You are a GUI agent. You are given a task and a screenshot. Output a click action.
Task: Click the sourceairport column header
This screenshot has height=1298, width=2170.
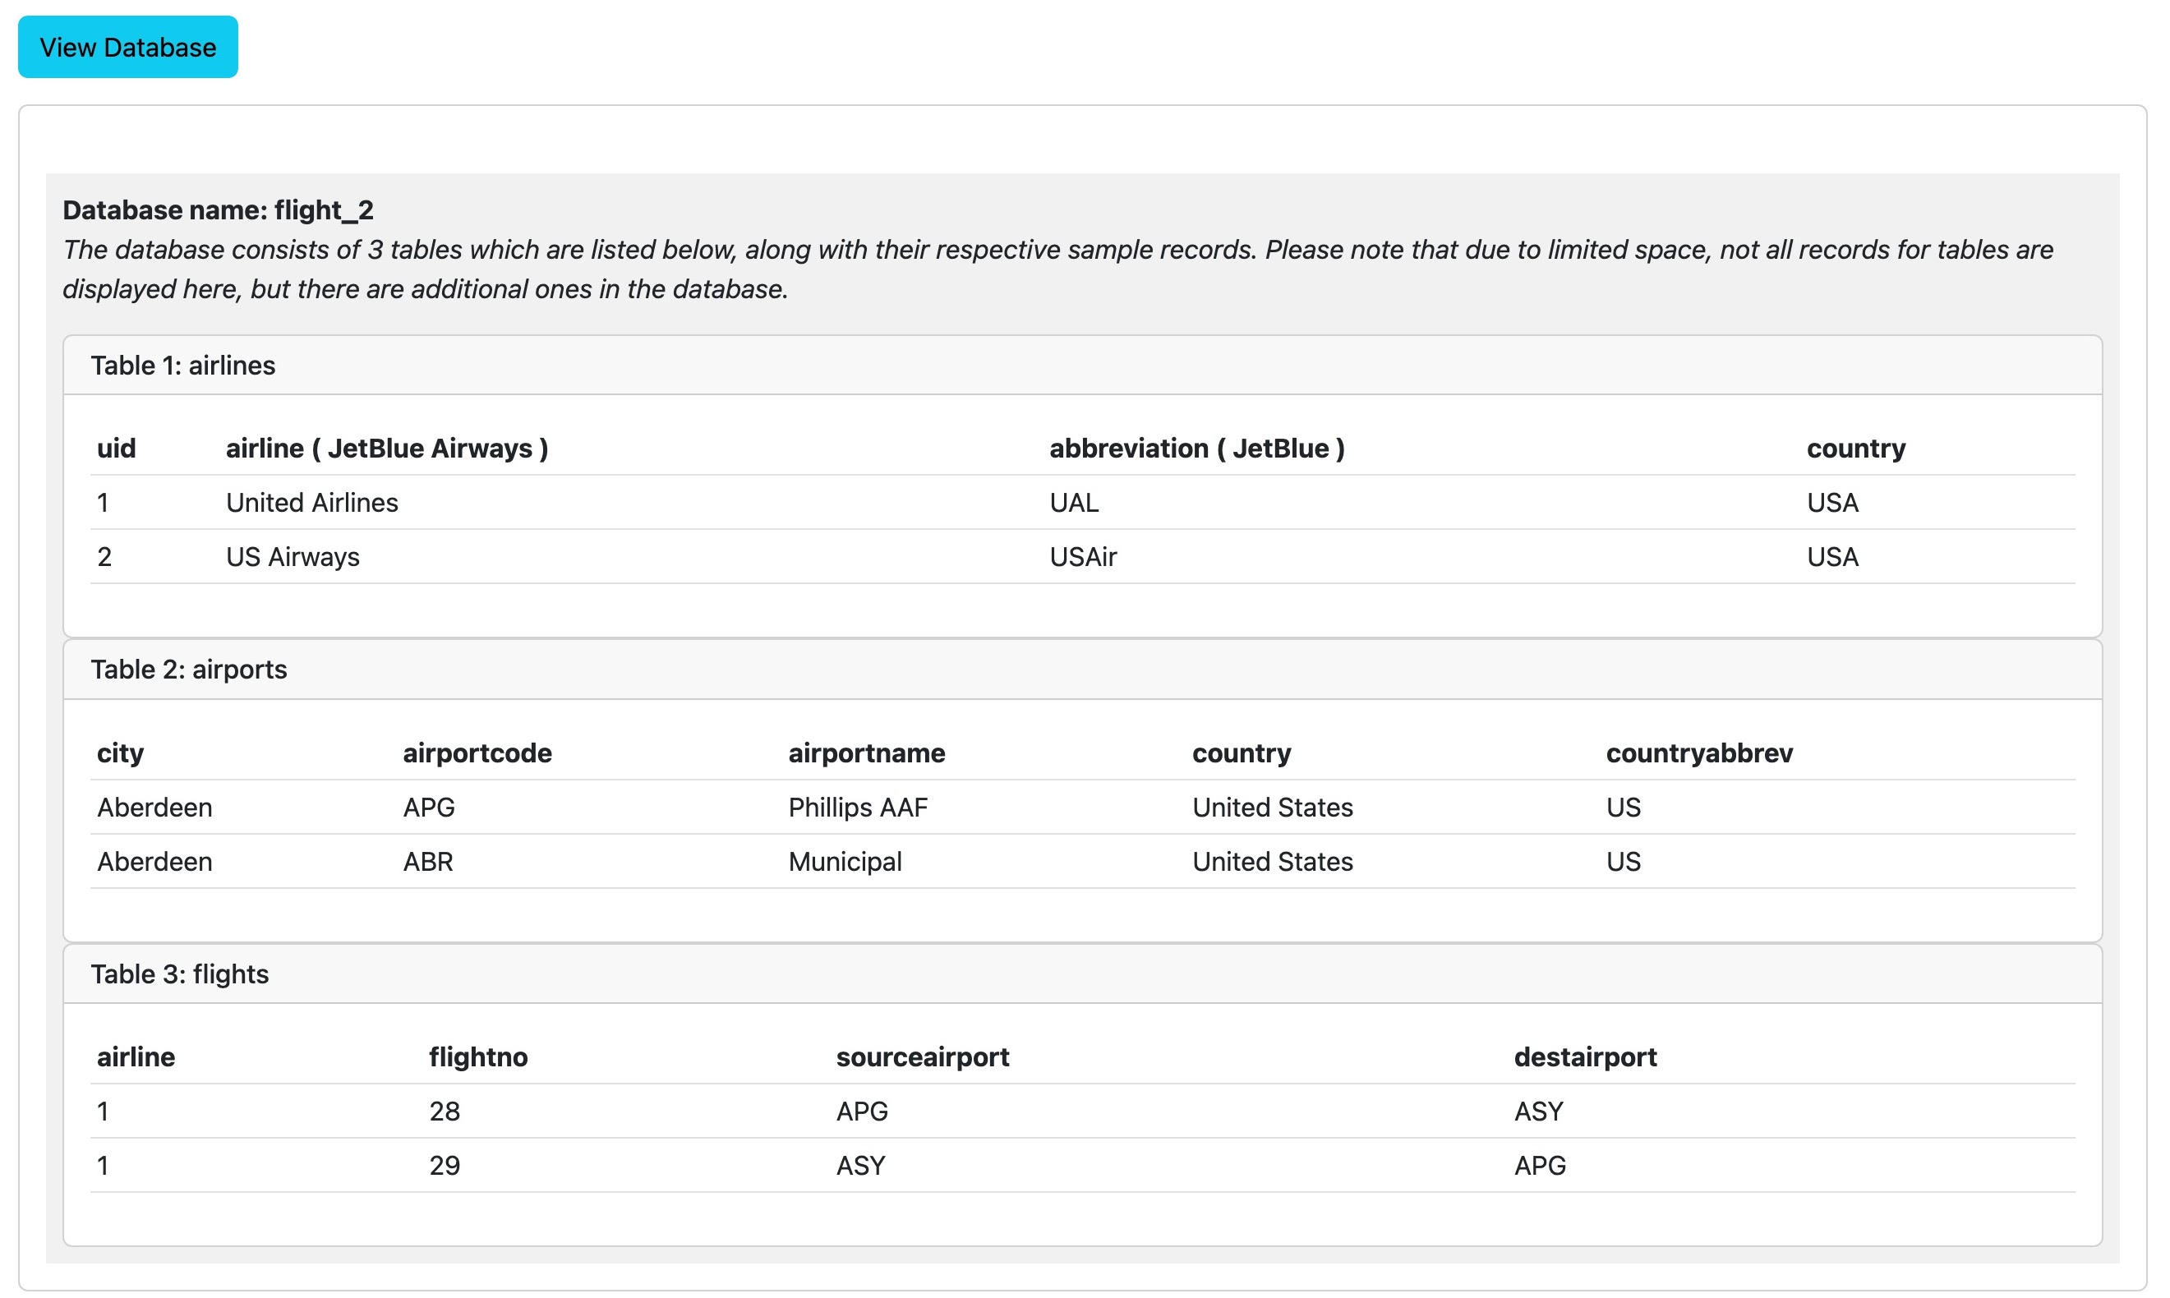coord(922,1057)
